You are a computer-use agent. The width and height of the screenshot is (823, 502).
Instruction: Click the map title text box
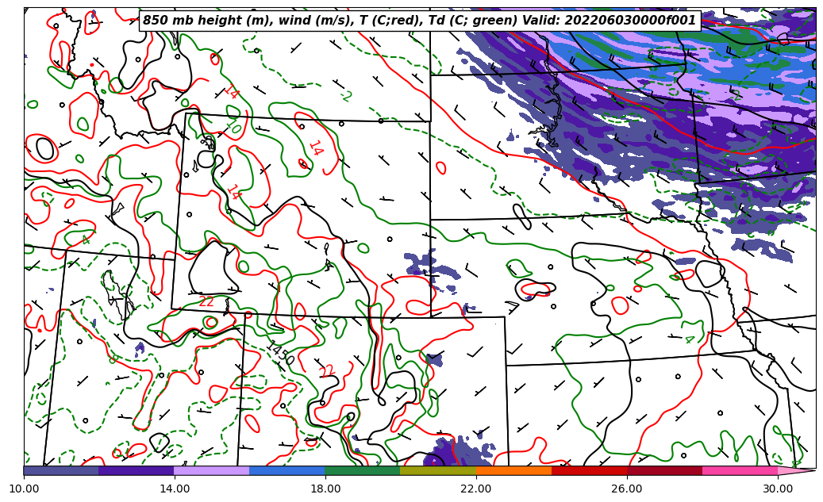click(x=419, y=21)
